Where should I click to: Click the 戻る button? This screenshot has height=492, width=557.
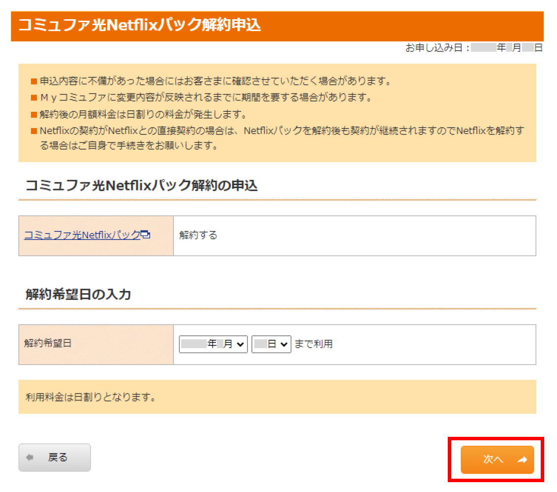55,457
